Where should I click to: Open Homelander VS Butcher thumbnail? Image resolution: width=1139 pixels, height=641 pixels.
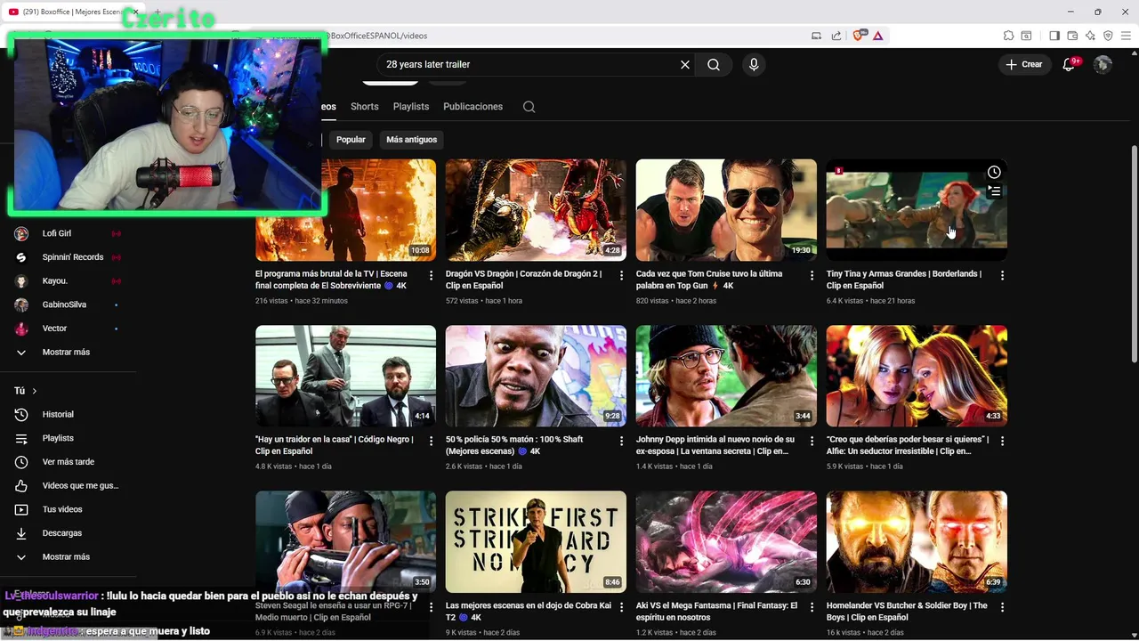[917, 541]
